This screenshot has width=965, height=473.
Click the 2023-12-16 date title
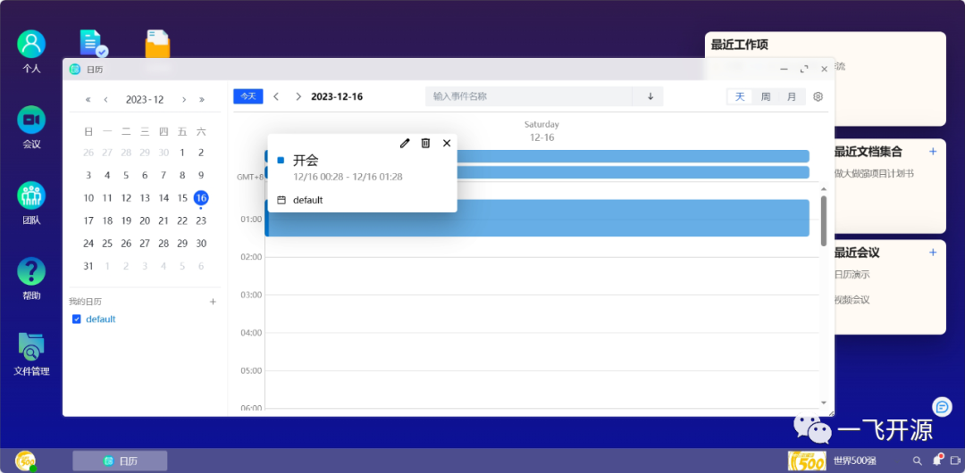coord(337,96)
